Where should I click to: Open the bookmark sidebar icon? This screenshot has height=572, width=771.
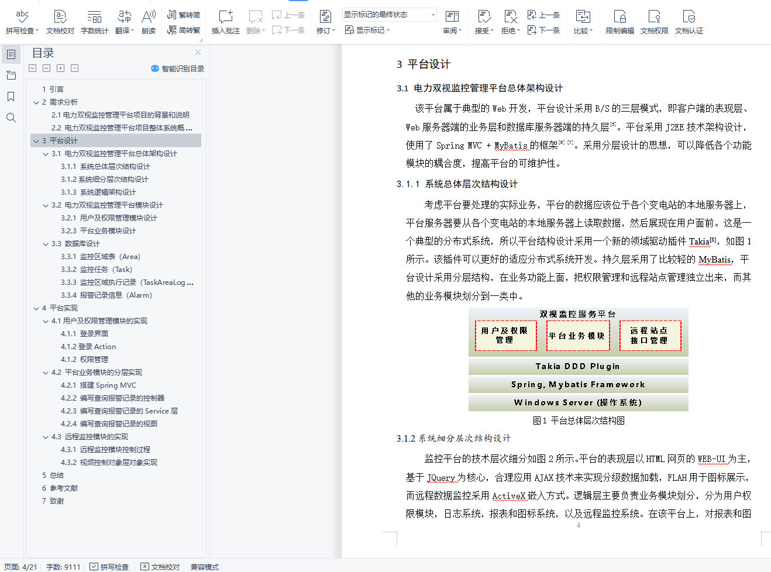coord(11,97)
